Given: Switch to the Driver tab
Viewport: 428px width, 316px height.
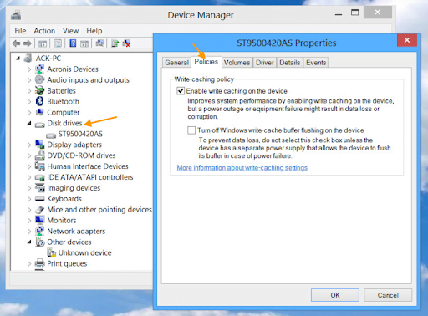Looking at the screenshot, I should 265,63.
